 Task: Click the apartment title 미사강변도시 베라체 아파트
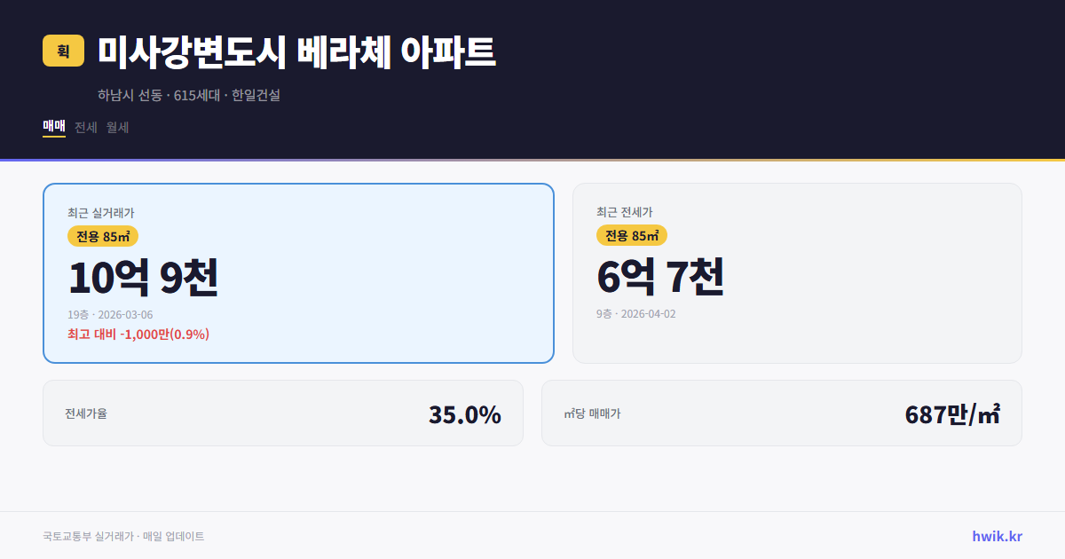click(x=296, y=51)
